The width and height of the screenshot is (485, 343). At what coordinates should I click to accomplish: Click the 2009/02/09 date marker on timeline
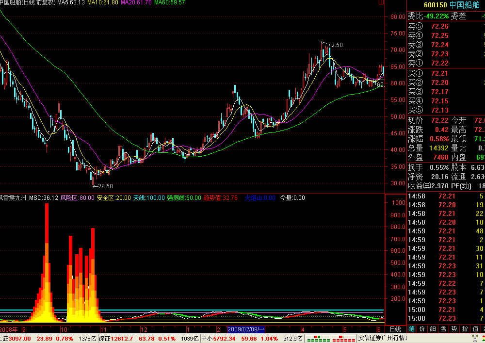pos(246,329)
